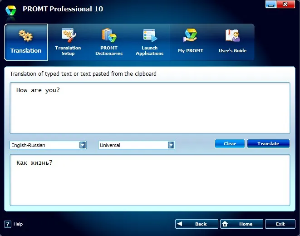The height and width of the screenshot is (236, 300).
Task: Expand the Universal profile dropdown arrow
Action: [x=171, y=145]
